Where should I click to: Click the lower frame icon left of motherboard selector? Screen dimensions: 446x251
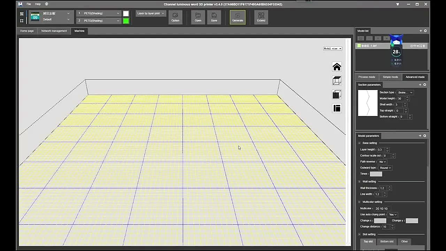click(22, 21)
